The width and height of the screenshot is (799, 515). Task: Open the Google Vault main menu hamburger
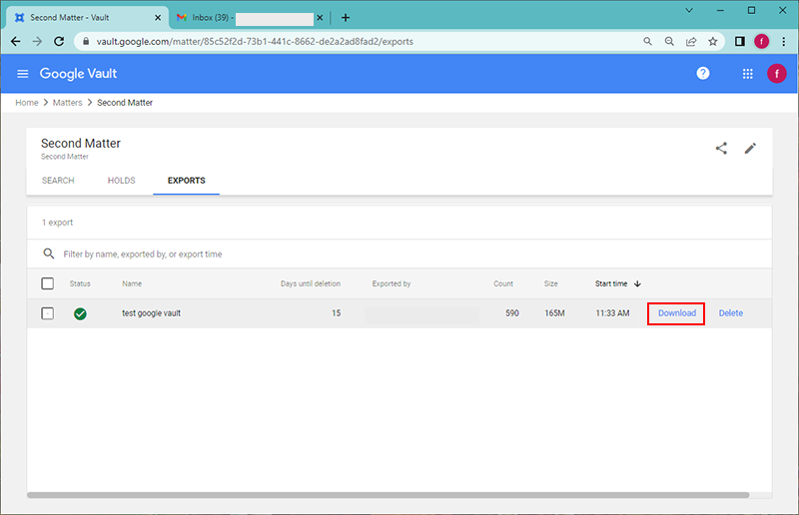click(x=22, y=74)
